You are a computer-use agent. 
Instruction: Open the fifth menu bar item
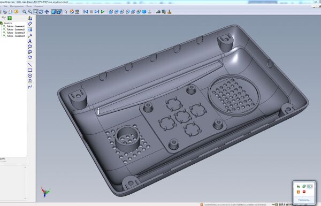[x=39, y=6]
